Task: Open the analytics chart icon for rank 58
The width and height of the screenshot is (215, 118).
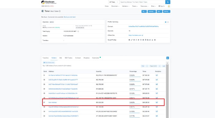Action: click(157, 107)
